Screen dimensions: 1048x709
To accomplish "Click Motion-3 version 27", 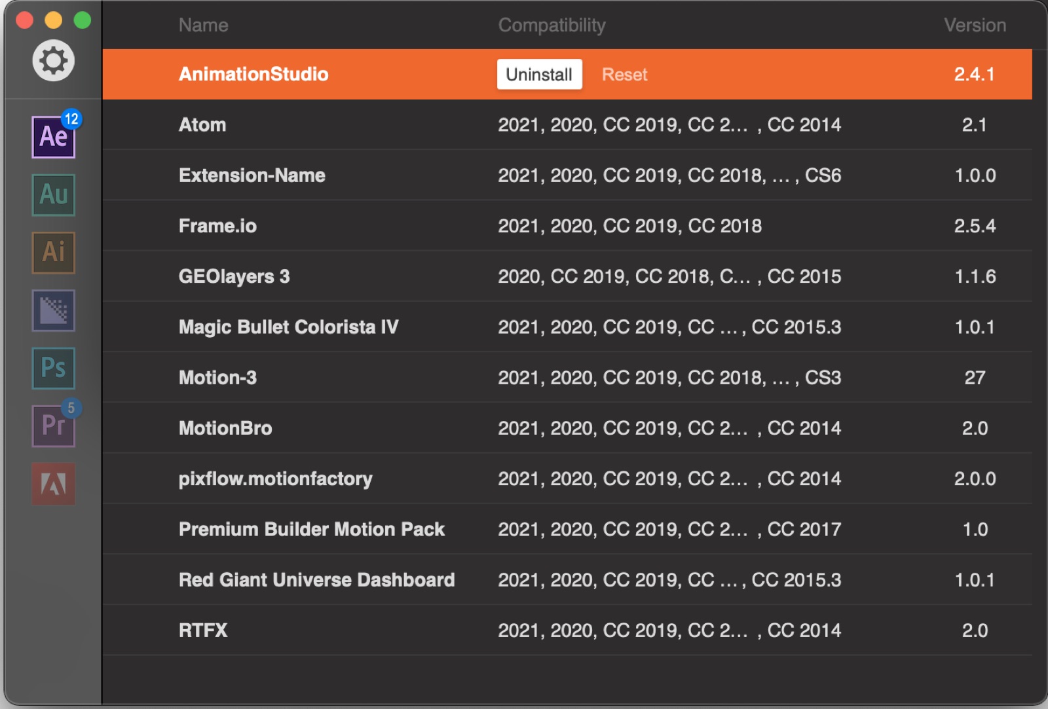I will (975, 378).
